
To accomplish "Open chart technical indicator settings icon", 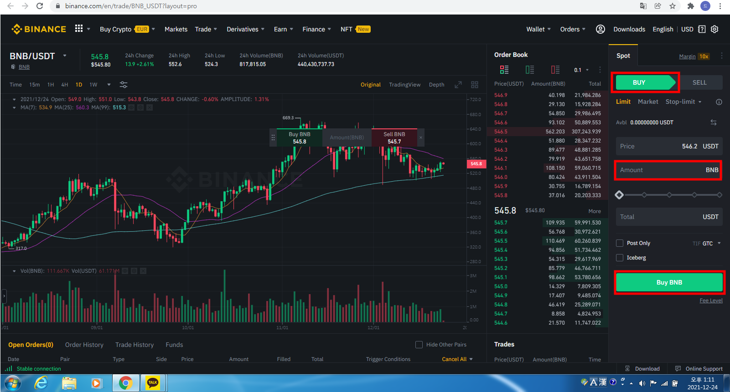I will [124, 85].
